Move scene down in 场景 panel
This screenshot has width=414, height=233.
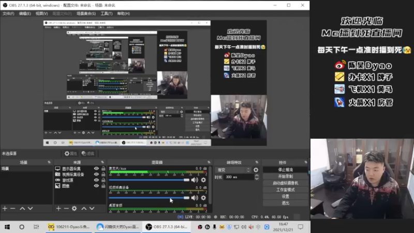[31, 209]
